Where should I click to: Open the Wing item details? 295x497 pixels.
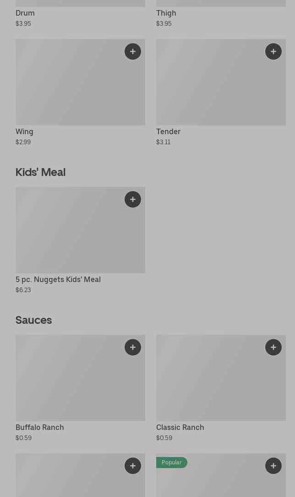pos(25,132)
